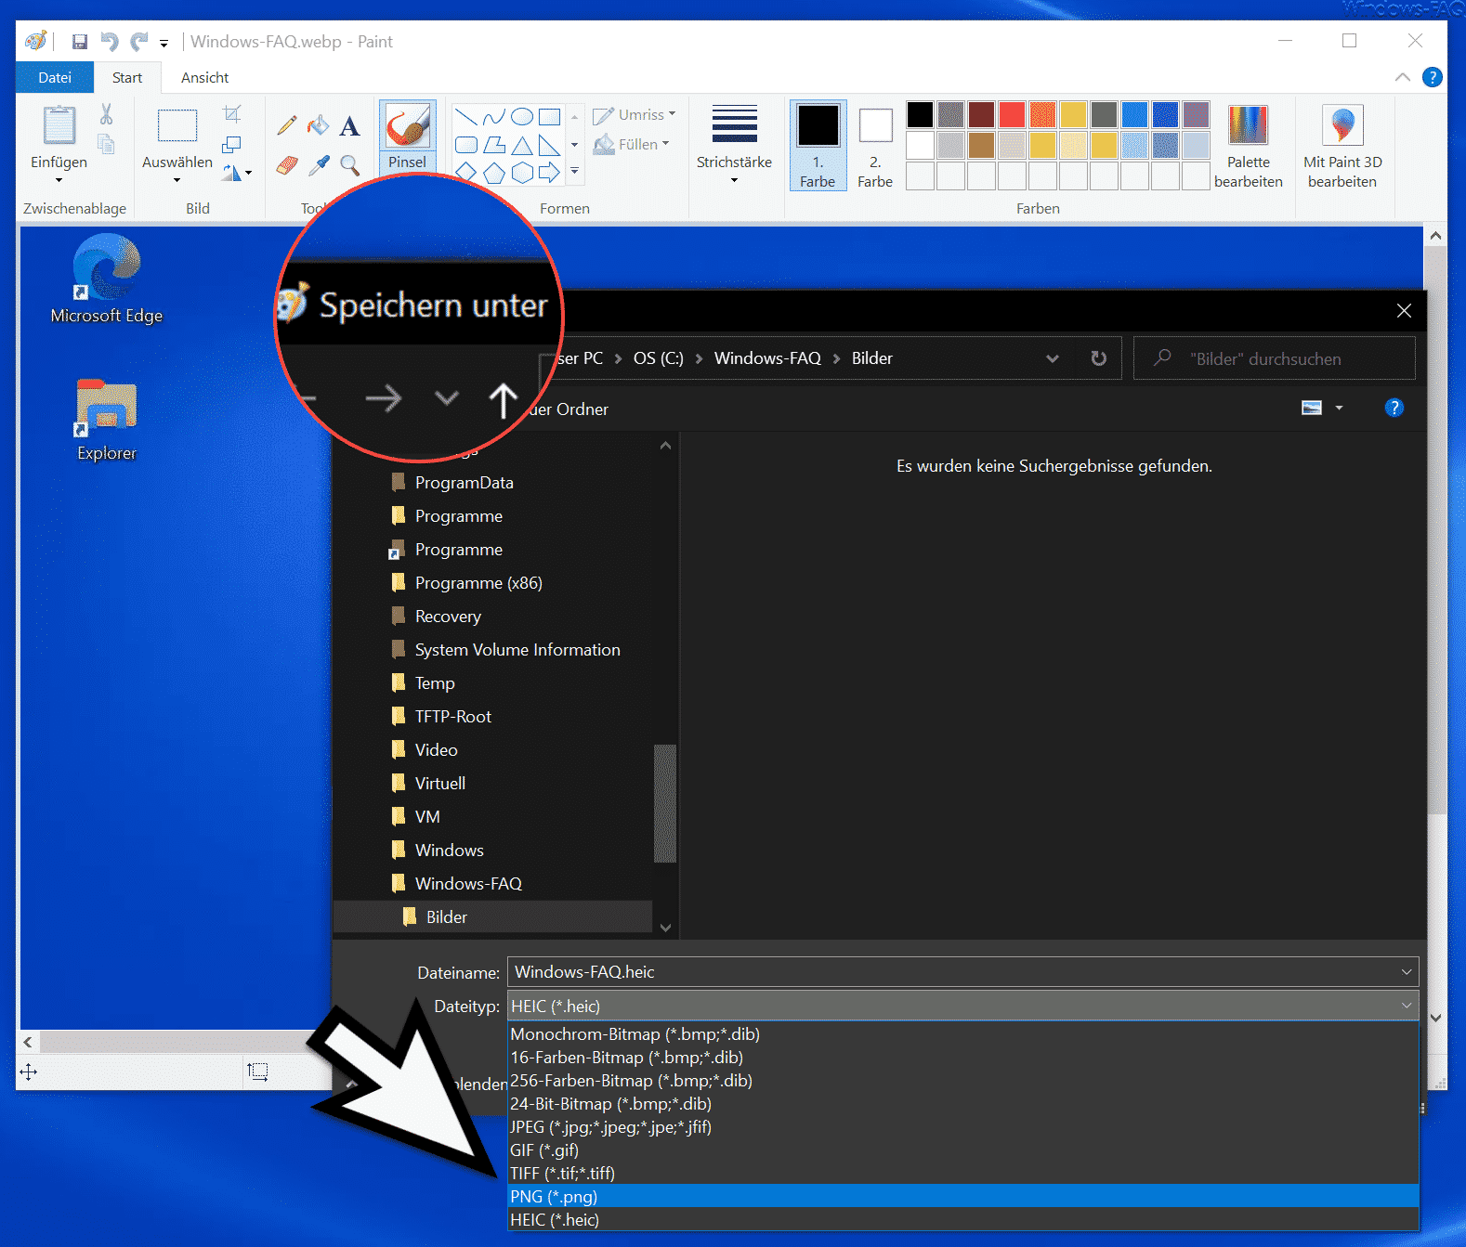Click the blue help icon in save dialog
This screenshot has width=1466, height=1247.
(1394, 408)
